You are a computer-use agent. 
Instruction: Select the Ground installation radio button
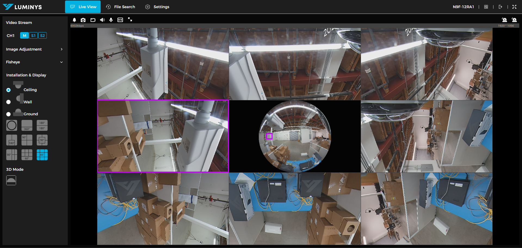tap(8, 114)
